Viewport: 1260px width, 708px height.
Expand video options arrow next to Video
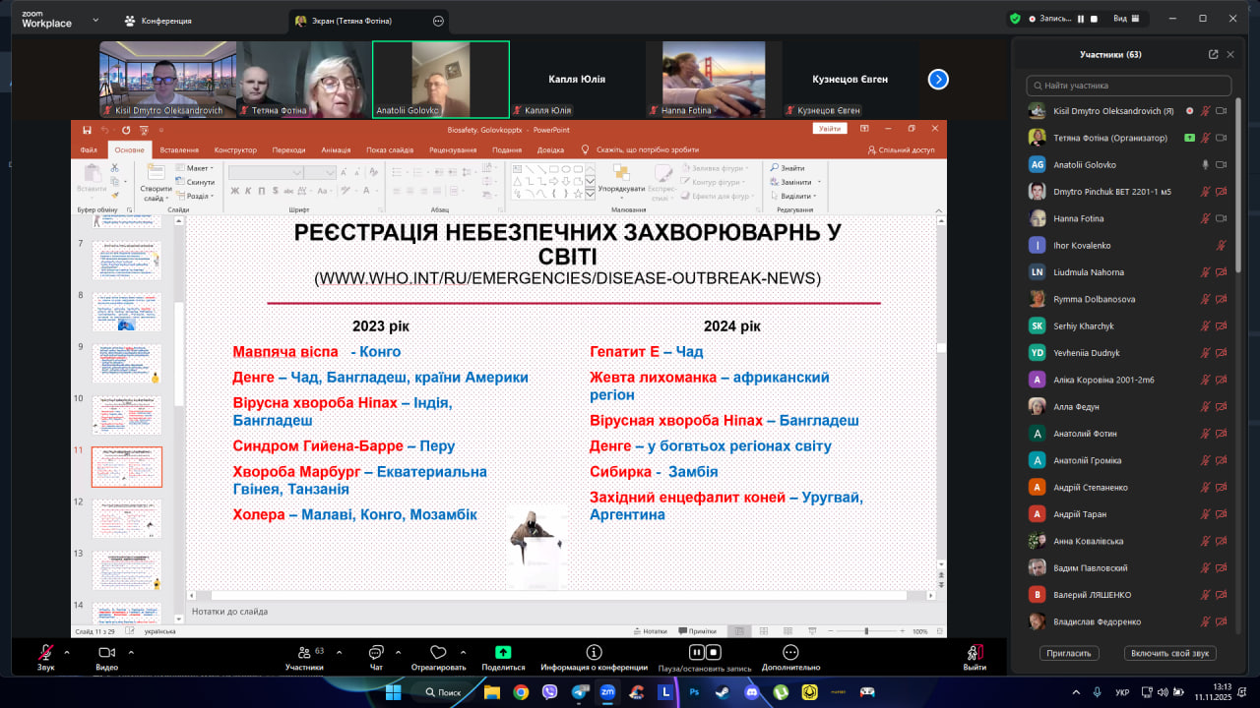(x=128, y=652)
